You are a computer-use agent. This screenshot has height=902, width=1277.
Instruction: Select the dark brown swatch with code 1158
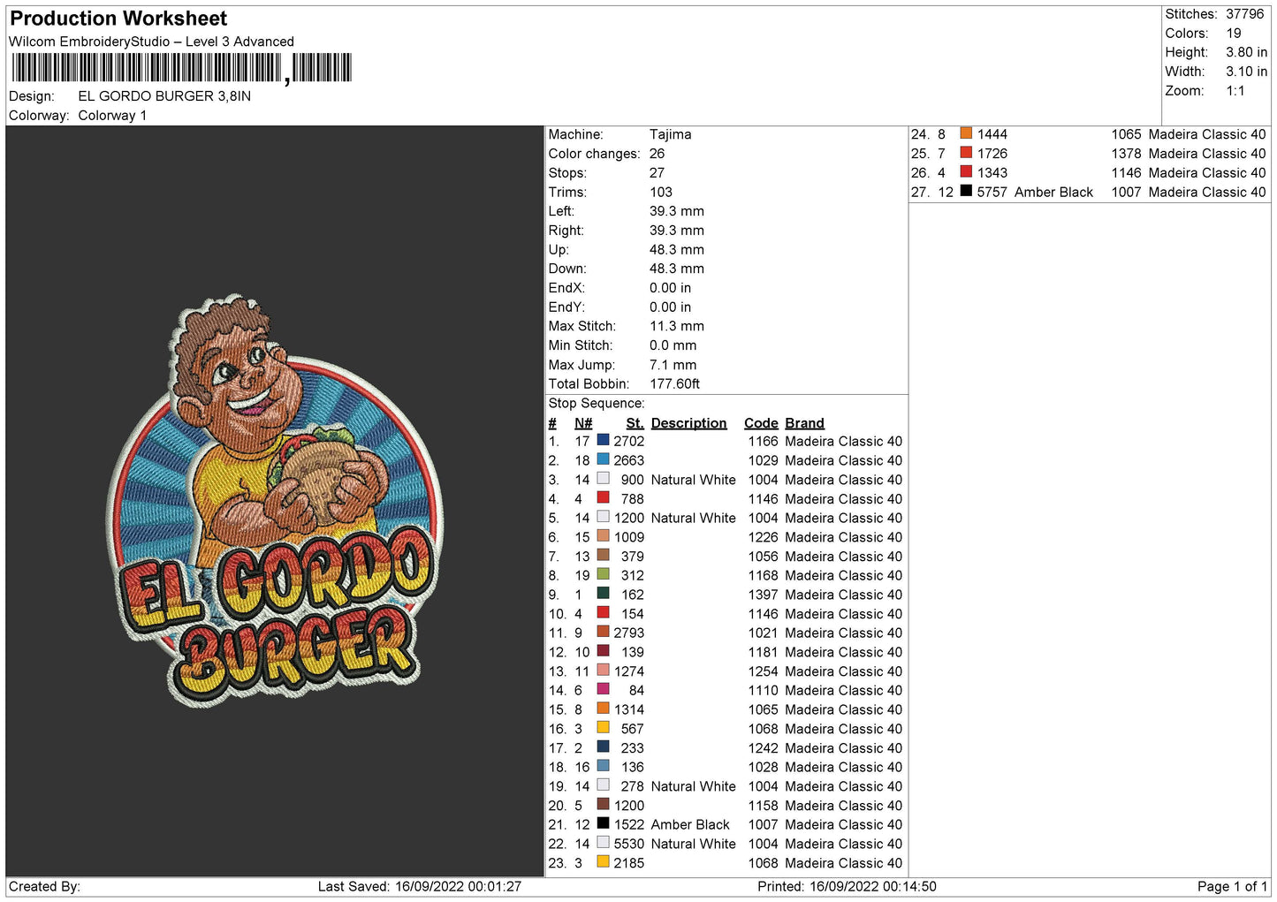click(x=603, y=804)
